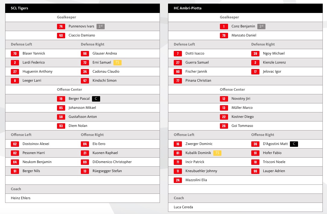The height and width of the screenshot is (214, 327).
Task: Click number 24 badge for Mazzolini Elia
Action: click(178, 180)
